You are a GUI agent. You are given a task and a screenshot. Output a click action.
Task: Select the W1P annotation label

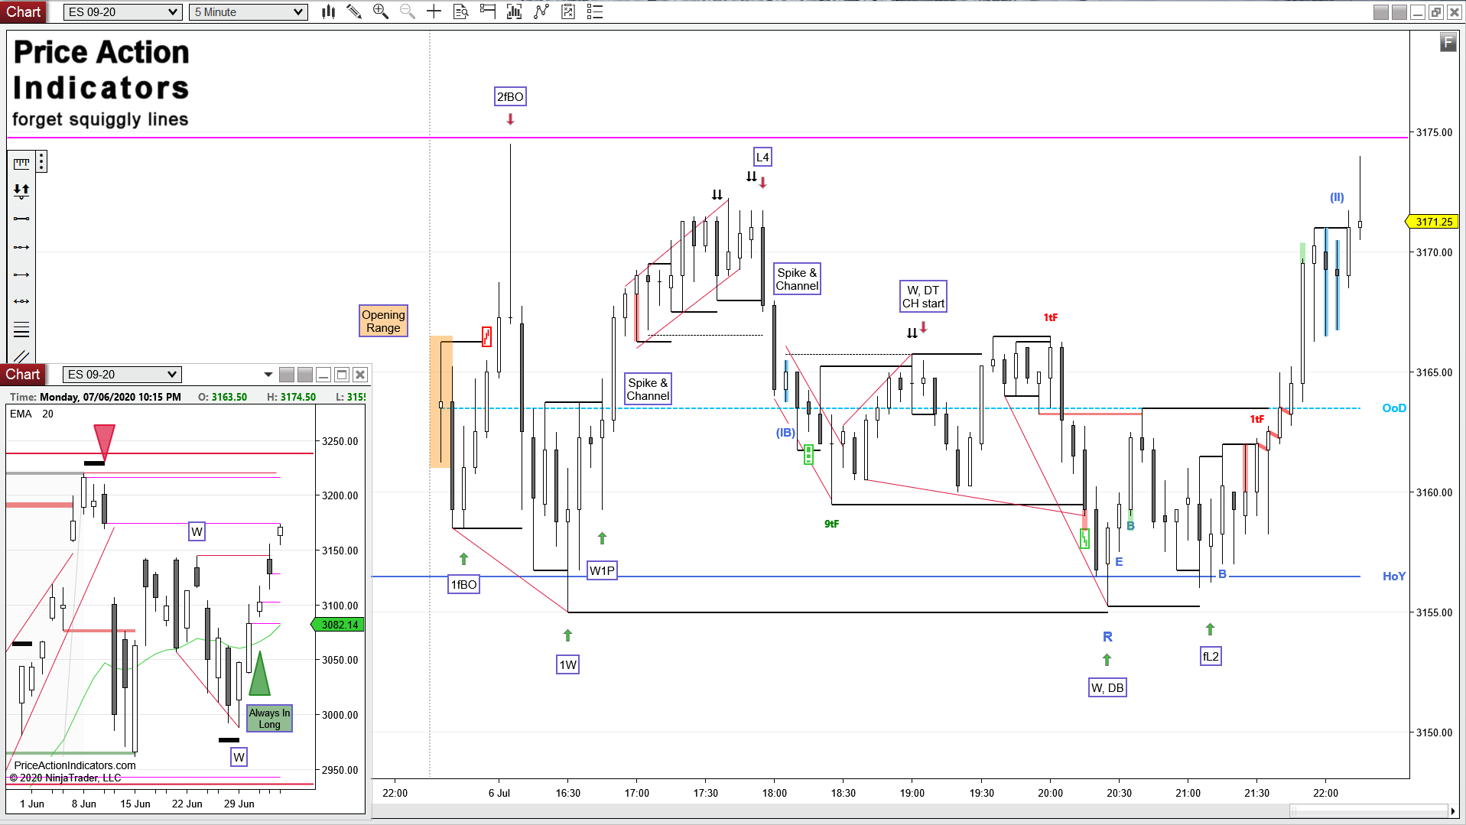click(602, 570)
